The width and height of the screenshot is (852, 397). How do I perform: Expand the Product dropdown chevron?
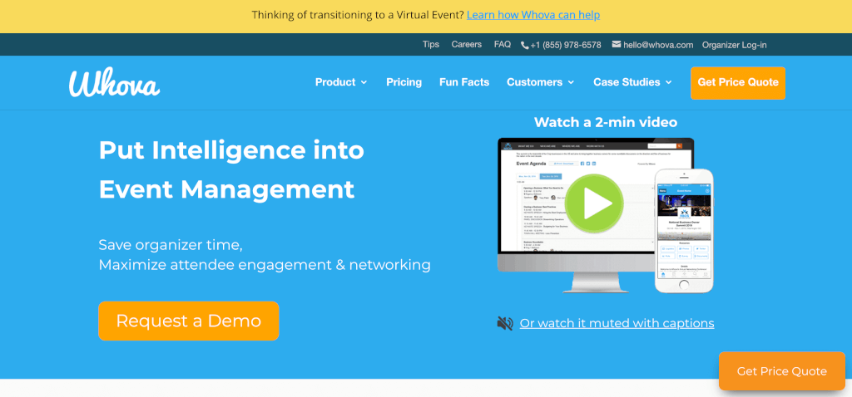pyautogui.click(x=364, y=82)
